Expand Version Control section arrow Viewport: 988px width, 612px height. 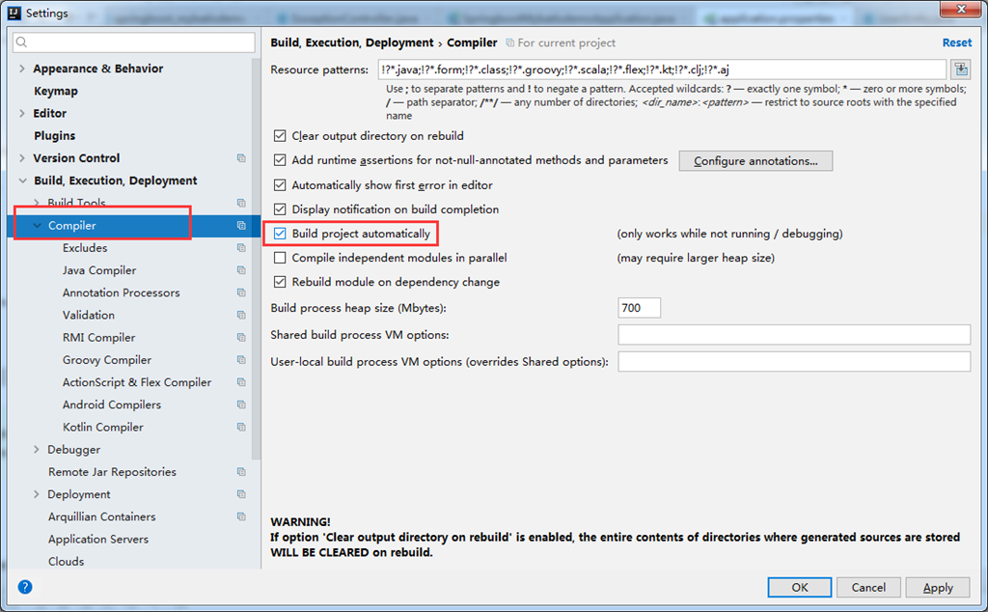coord(22,158)
